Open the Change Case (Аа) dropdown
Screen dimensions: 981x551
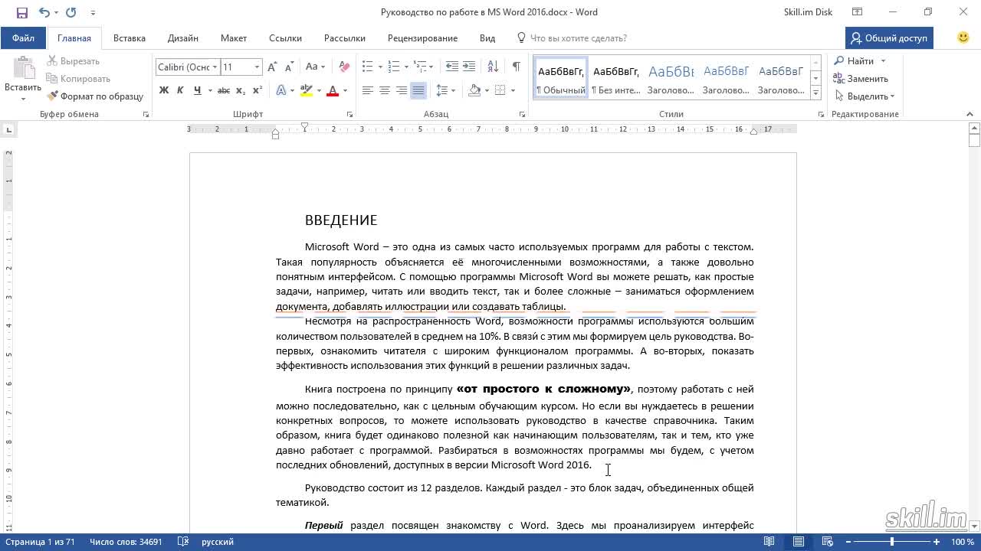(x=315, y=67)
